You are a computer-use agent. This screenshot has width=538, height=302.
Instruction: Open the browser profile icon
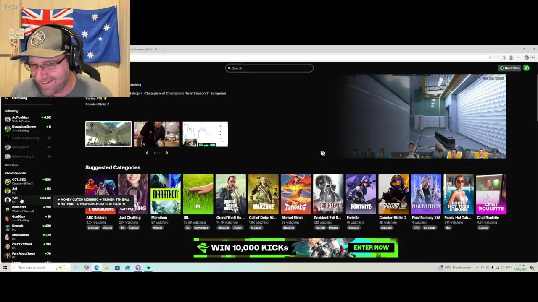pos(511,57)
